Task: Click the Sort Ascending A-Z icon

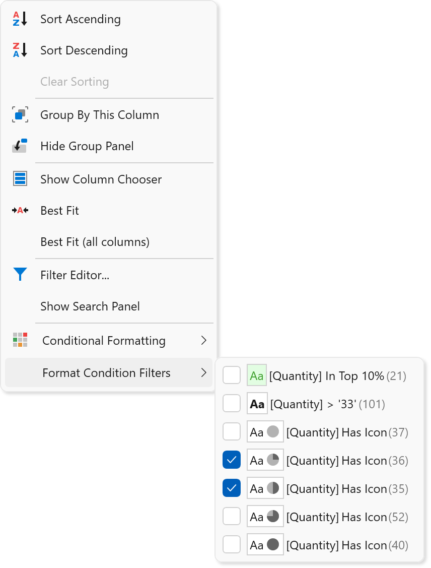Action: click(20, 19)
